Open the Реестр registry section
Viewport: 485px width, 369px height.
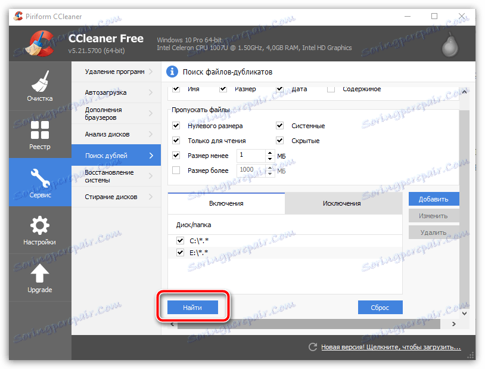click(40, 135)
